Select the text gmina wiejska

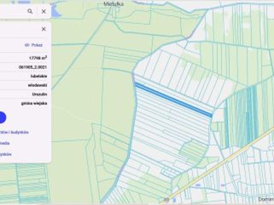pos(34,103)
